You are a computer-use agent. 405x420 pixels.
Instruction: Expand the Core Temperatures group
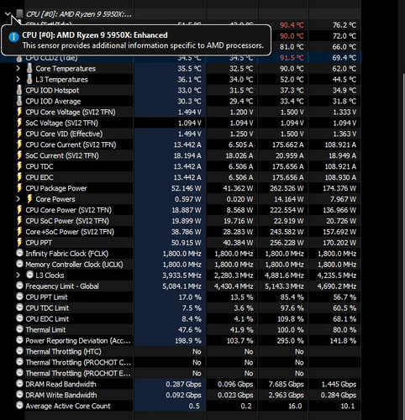click(18, 68)
